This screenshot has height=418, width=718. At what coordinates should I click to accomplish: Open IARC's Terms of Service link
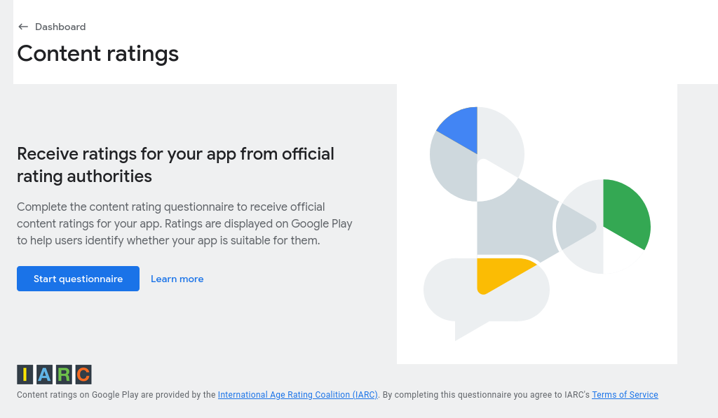pos(625,395)
